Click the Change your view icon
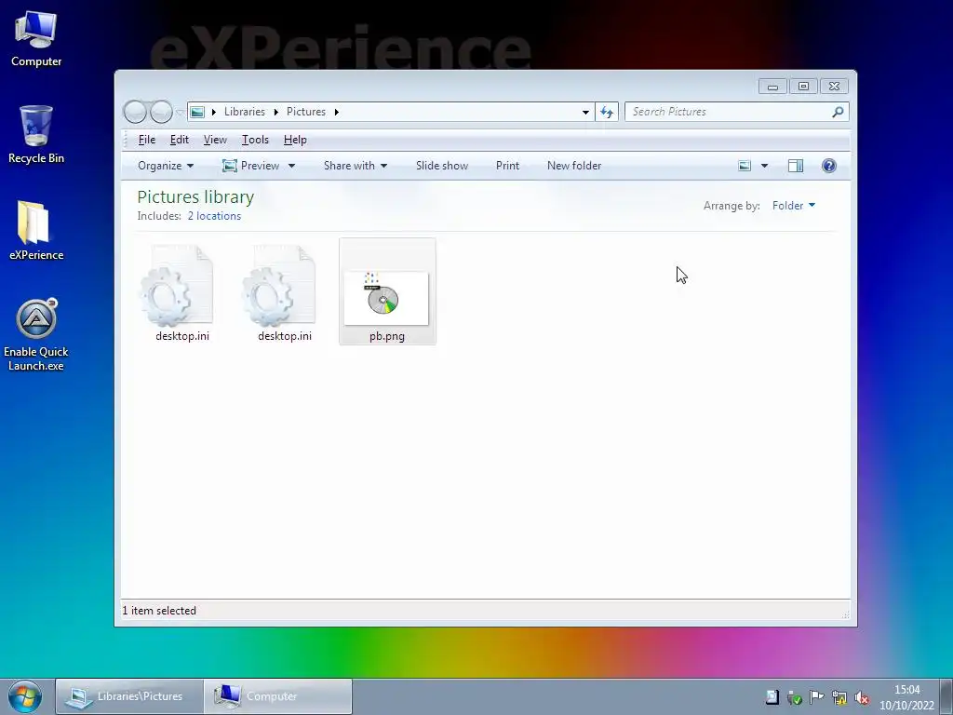 tap(745, 166)
